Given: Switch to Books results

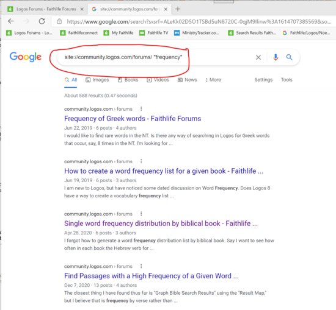Looking at the screenshot, I should (x=128, y=80).
